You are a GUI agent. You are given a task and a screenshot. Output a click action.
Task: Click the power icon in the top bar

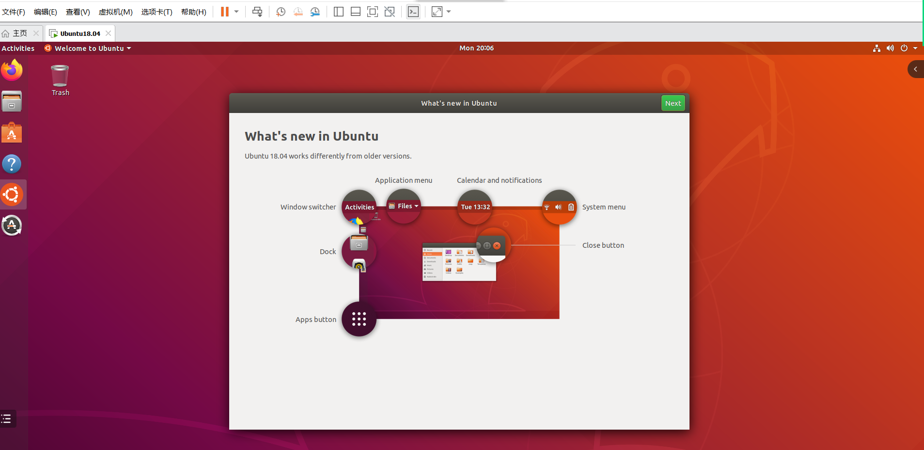point(904,48)
